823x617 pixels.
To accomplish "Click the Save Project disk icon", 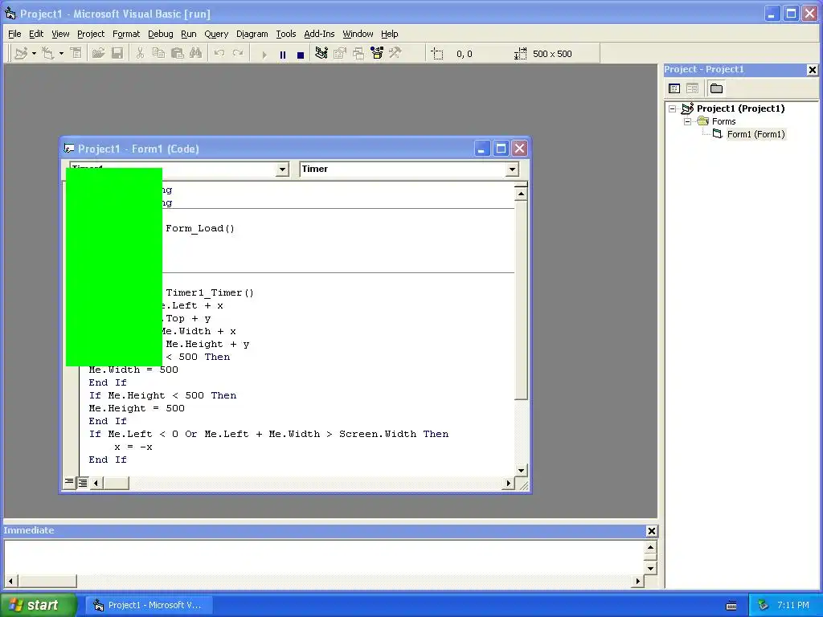I will [117, 54].
